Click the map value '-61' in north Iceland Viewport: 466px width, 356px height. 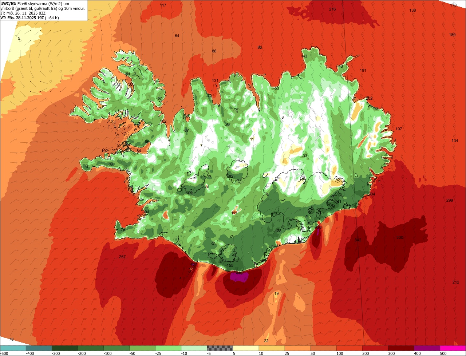(x=228, y=125)
